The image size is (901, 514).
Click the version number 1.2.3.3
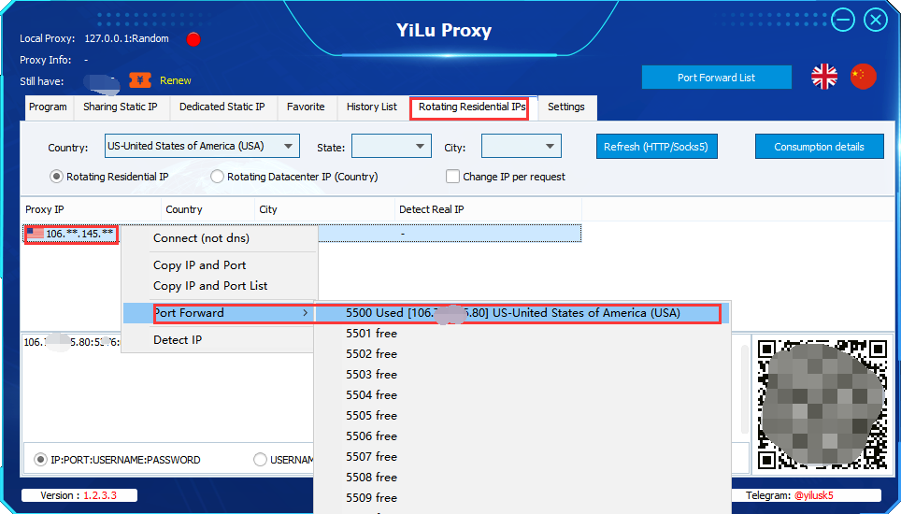click(100, 495)
